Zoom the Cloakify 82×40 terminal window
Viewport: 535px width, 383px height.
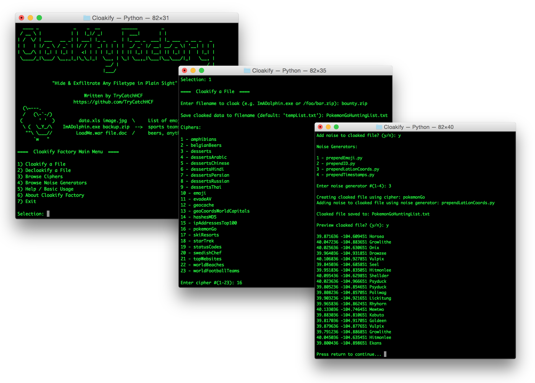coord(336,127)
